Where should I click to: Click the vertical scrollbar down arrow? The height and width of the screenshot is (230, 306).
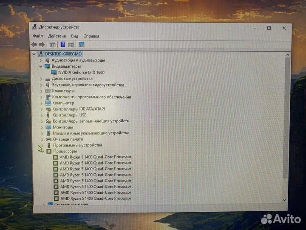click(286, 199)
